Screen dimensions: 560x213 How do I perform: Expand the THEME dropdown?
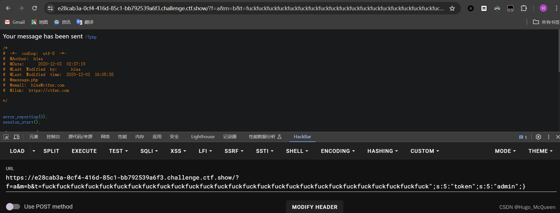tap(540, 151)
